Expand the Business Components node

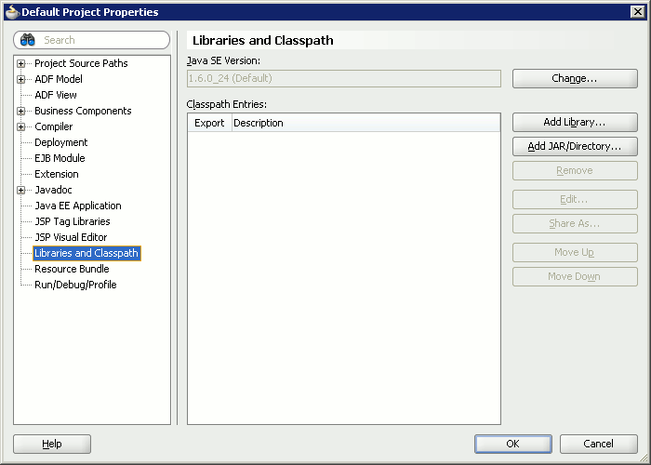coord(20,111)
